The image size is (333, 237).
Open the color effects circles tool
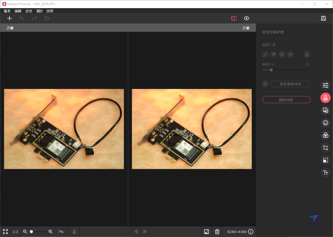click(x=325, y=135)
